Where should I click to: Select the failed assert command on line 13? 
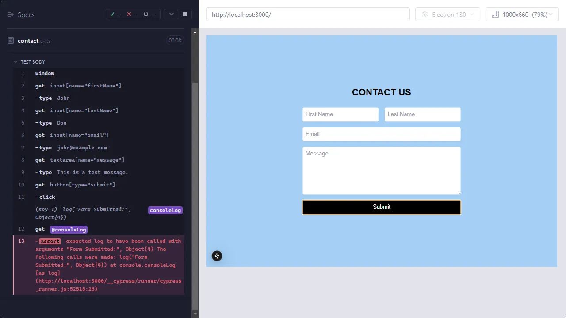tap(99, 265)
